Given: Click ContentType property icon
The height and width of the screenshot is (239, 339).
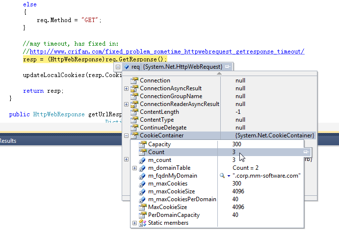Looking at the screenshot, I should click(134, 120).
